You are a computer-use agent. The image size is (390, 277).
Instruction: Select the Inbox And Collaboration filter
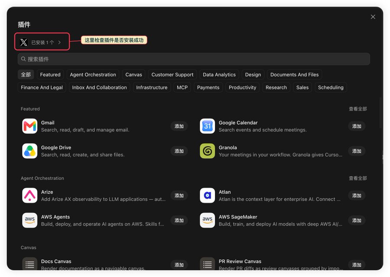[99, 87]
